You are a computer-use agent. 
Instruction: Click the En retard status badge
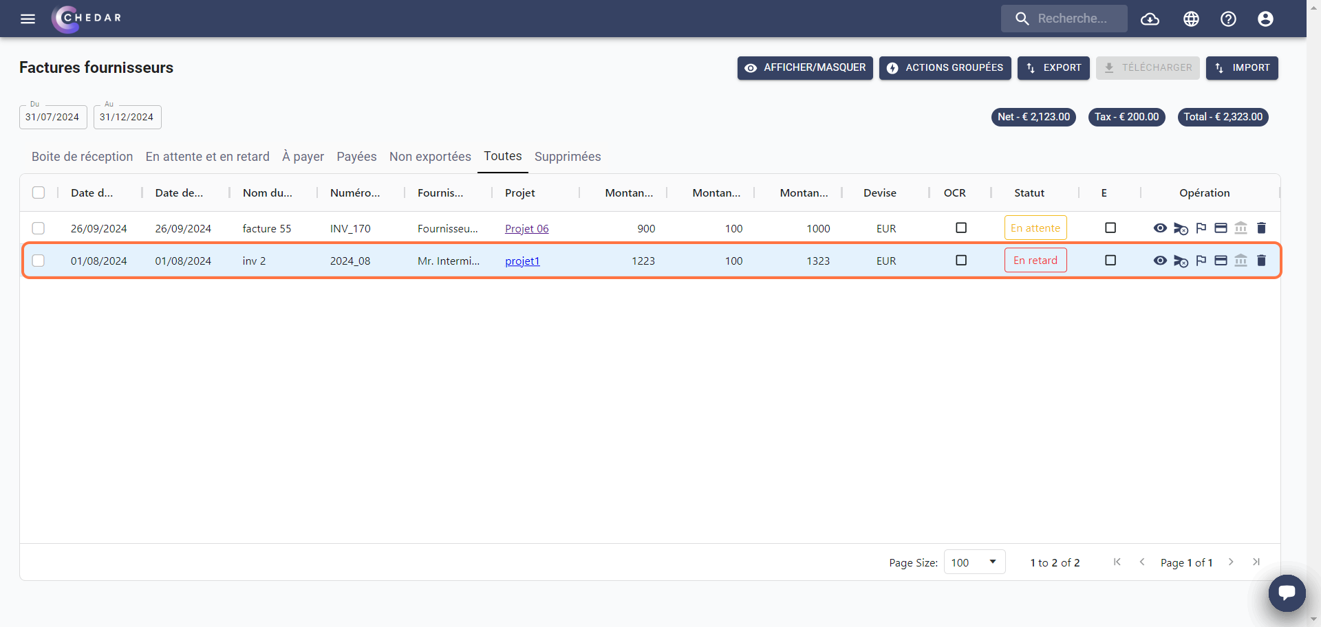coord(1035,260)
